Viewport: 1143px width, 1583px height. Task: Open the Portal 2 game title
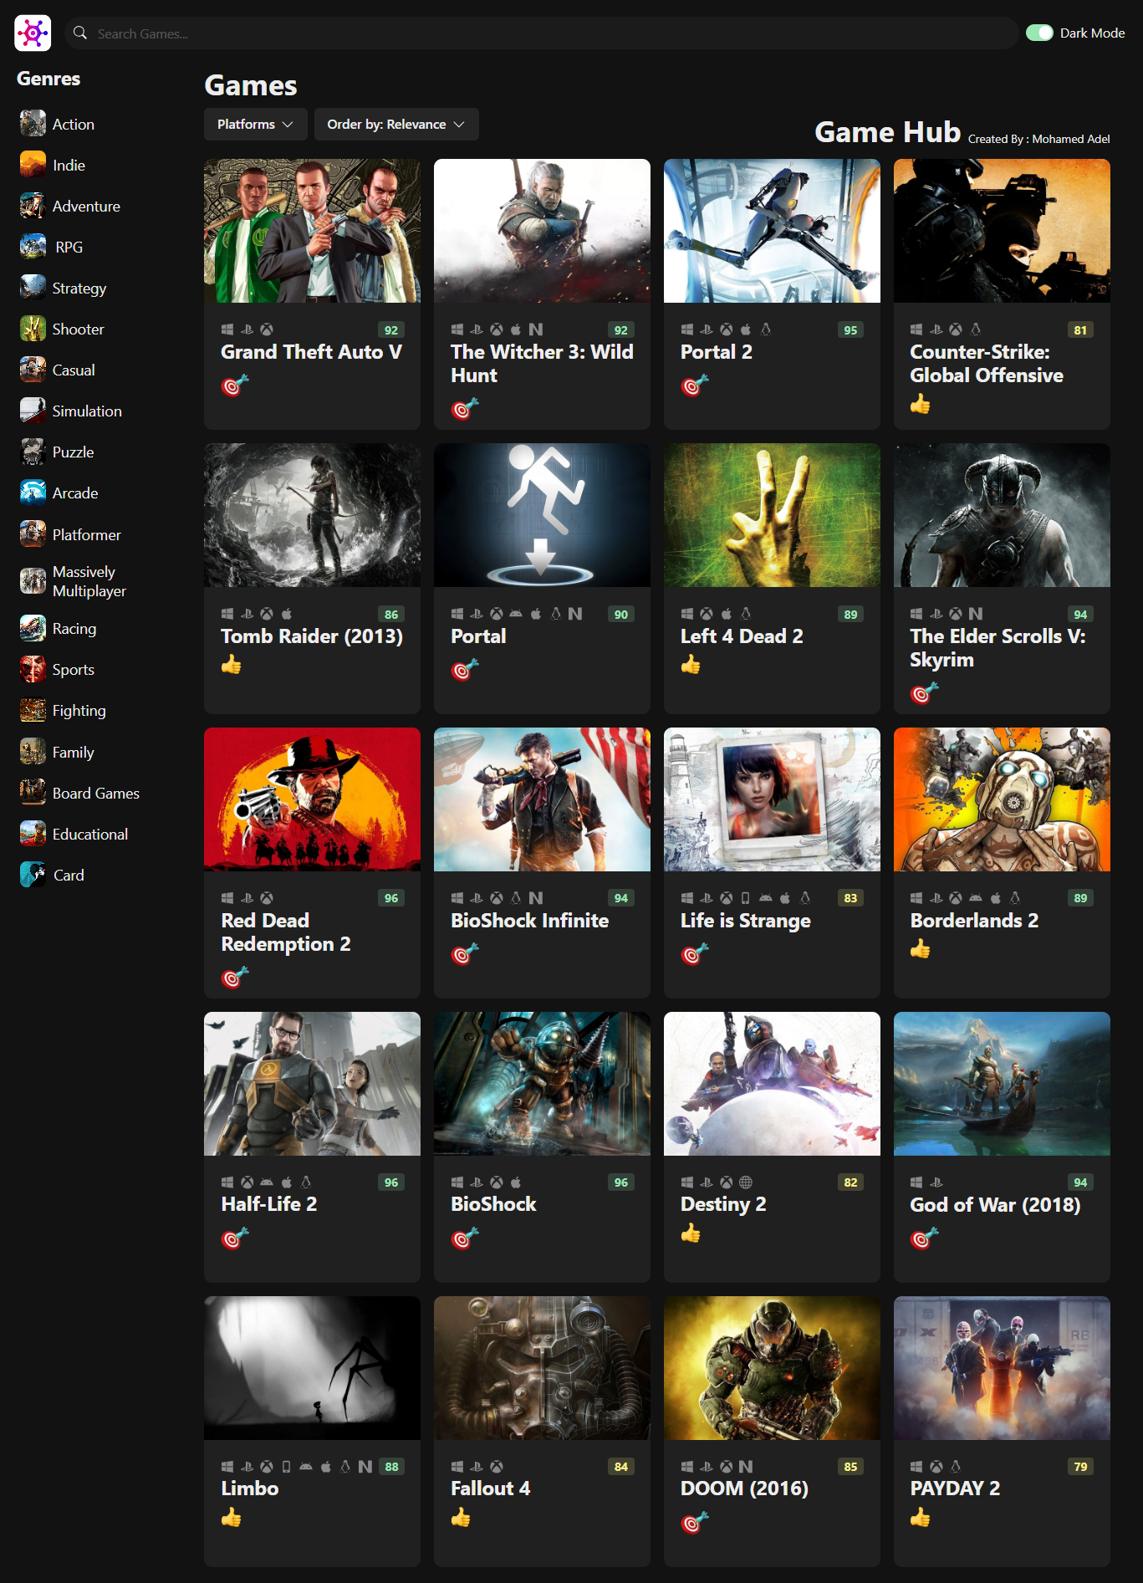pyautogui.click(x=717, y=352)
